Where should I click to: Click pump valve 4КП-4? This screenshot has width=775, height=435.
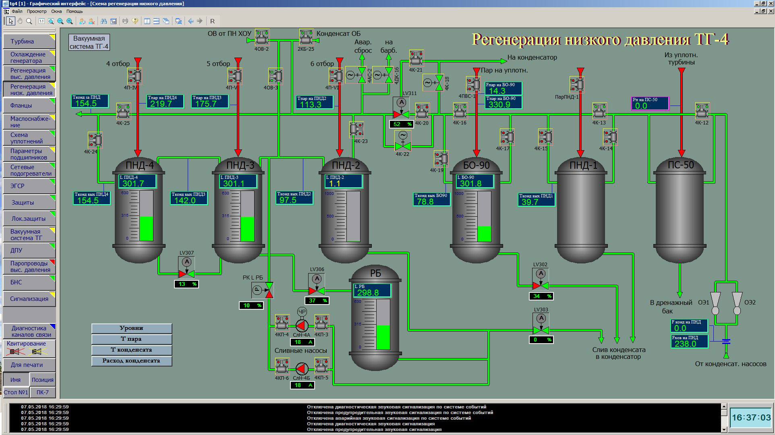[x=282, y=323]
